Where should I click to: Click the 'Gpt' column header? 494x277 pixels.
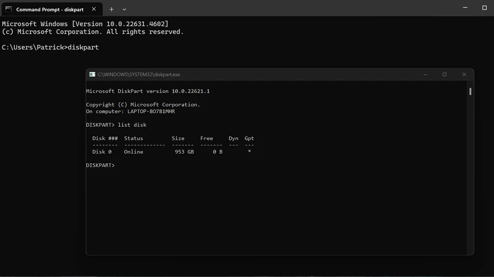[x=249, y=138]
